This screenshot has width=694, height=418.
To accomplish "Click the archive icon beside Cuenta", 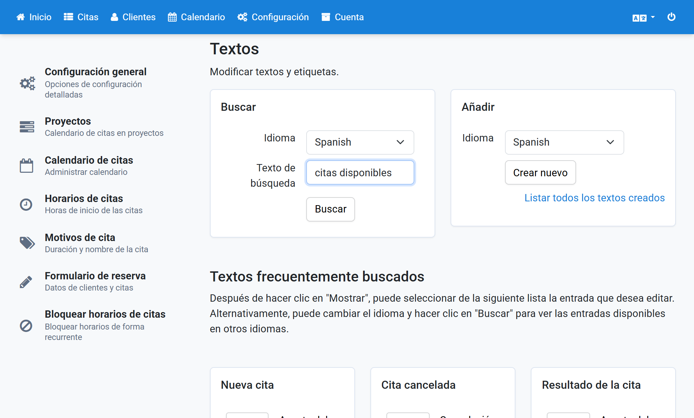I will [x=326, y=17].
